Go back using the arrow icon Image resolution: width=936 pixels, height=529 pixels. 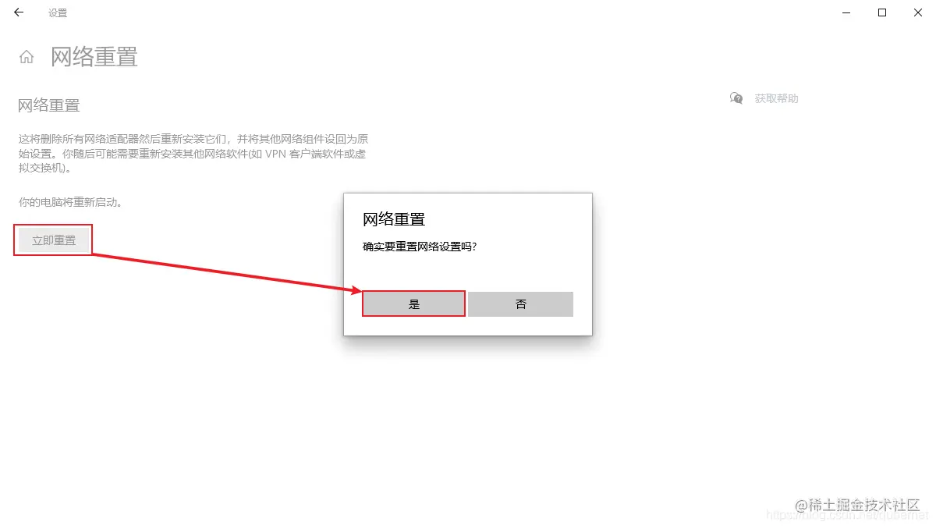tap(19, 12)
